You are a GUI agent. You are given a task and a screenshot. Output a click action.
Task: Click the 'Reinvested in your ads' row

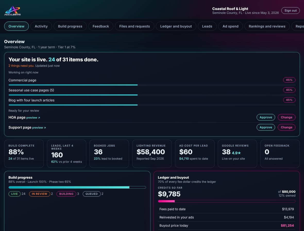(x=227, y=217)
